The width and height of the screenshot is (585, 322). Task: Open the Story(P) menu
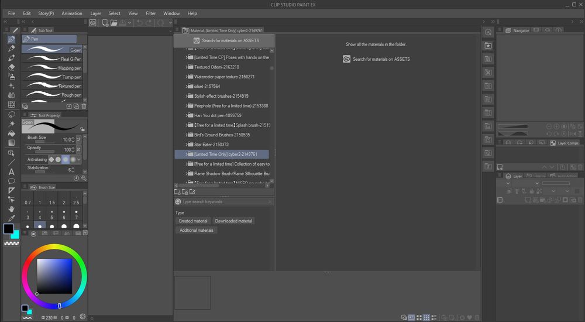tap(46, 13)
